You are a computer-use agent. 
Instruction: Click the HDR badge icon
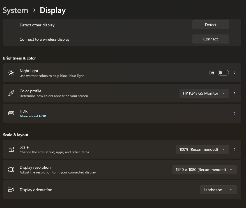[11, 113]
